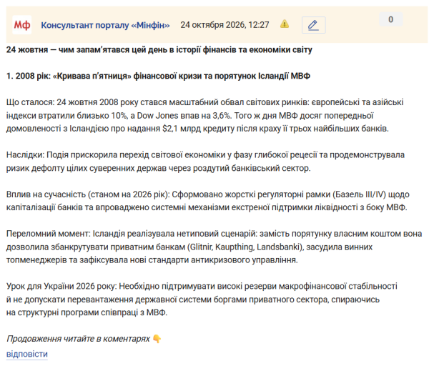This screenshot has width=434, height=366.
Task: Click the comment rating counter showing 0
Action: coord(391,19)
